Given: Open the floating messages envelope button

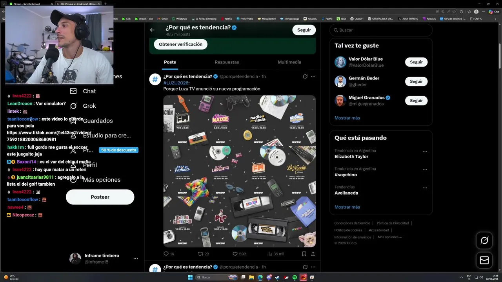Looking at the screenshot, I should coord(484,260).
